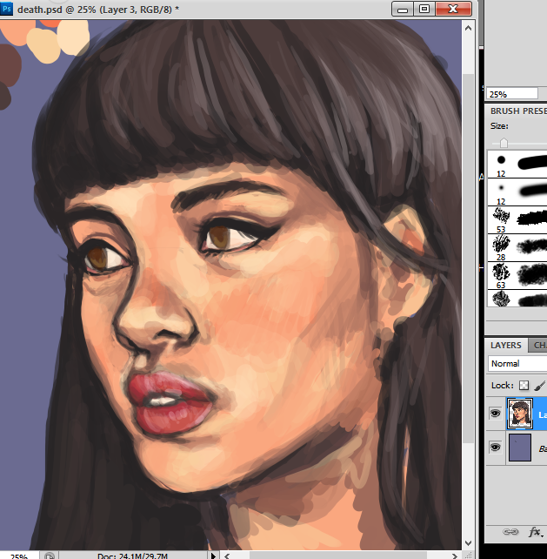Hide Layer 3 using its eye icon

[495, 414]
